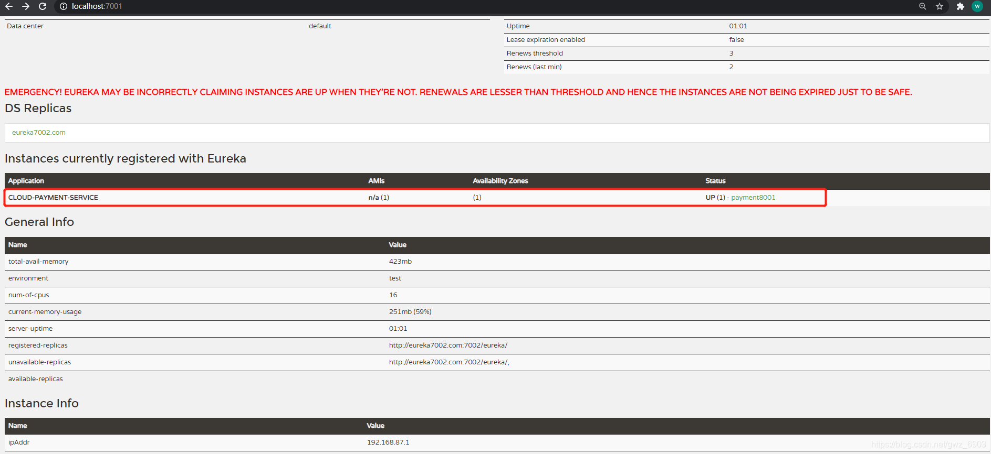The height and width of the screenshot is (454, 991).
Task: Select the Uptime label in system status
Action: (x=518, y=26)
